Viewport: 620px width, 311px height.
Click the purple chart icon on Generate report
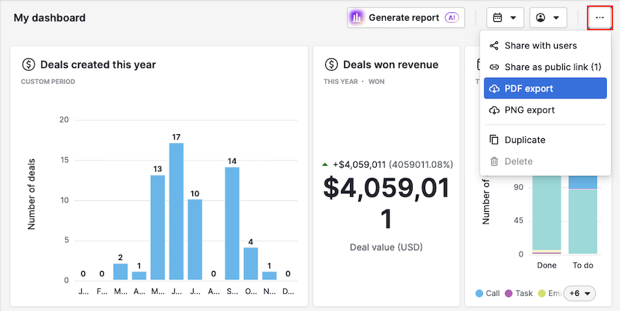point(357,18)
